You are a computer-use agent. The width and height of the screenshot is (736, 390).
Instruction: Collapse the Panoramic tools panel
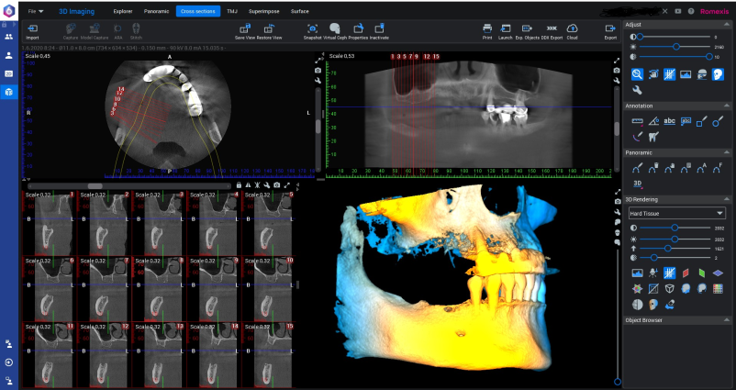tap(727, 152)
